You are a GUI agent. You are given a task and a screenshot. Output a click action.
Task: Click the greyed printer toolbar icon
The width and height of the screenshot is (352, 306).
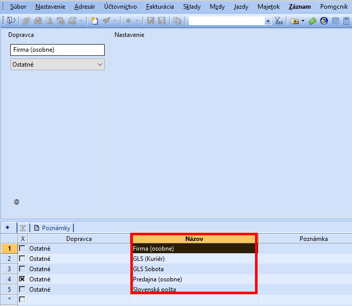[x=38, y=21]
